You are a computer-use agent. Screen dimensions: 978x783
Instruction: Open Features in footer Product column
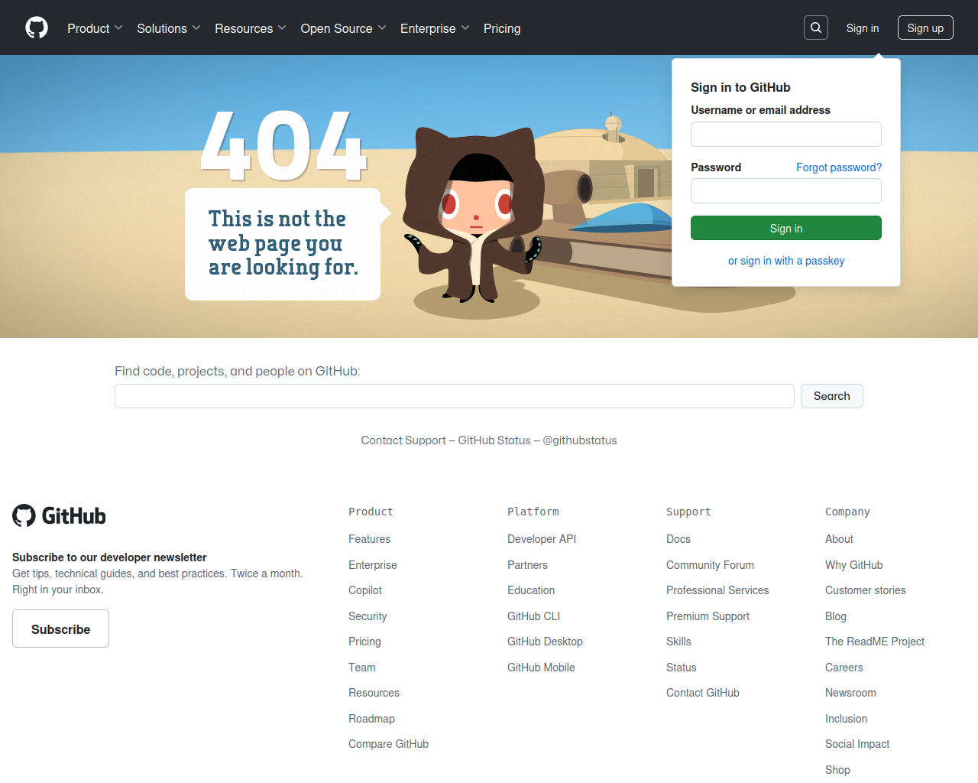pyautogui.click(x=369, y=539)
